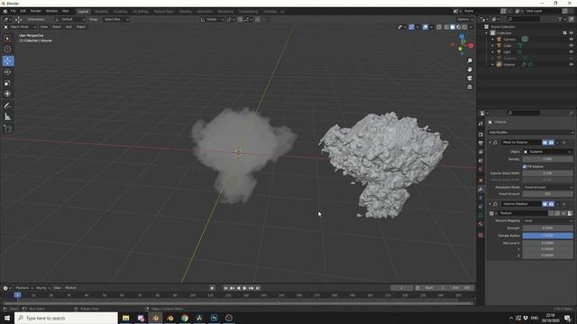Viewport: 577px width, 324px height.
Task: Toggle viewport gizmo display button
Action: tap(411, 27)
